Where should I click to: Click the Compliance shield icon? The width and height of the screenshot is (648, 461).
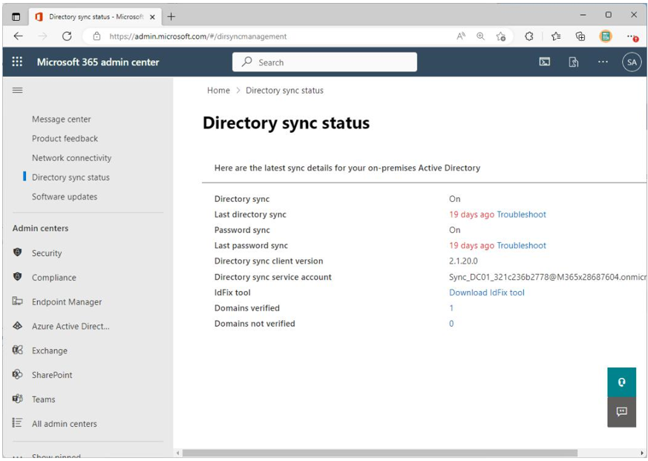17,277
